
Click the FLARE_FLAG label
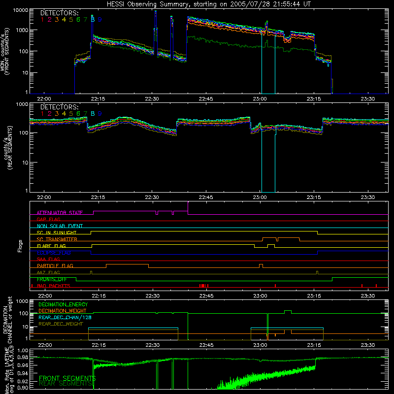tap(51, 246)
